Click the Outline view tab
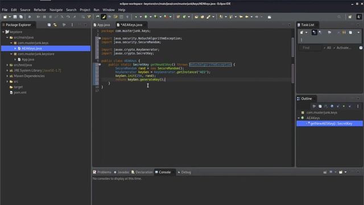364x205 pixels. click(307, 99)
